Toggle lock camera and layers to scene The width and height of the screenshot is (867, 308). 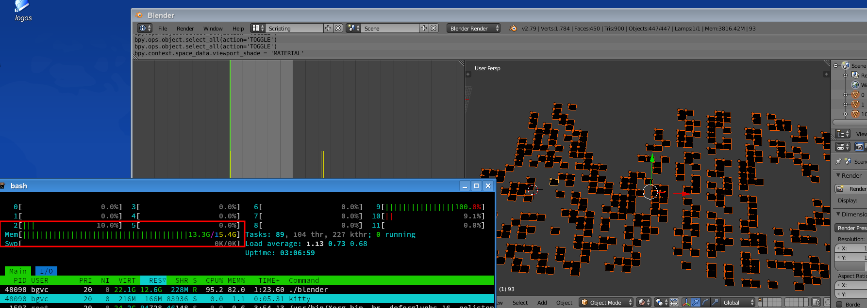pos(816,302)
